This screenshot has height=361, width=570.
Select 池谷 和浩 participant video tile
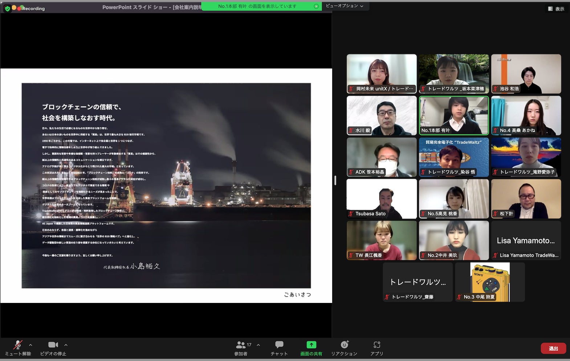pyautogui.click(x=526, y=74)
